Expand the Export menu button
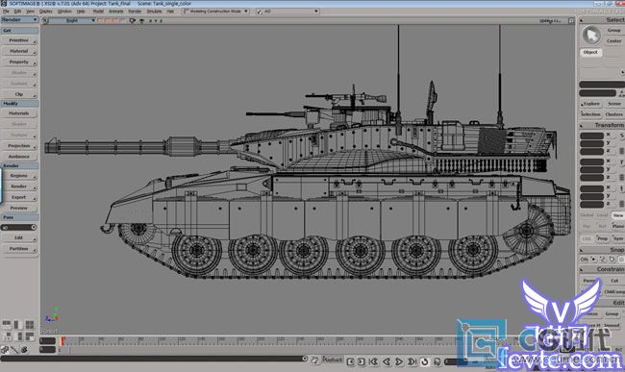625x372 pixels. tap(19, 197)
